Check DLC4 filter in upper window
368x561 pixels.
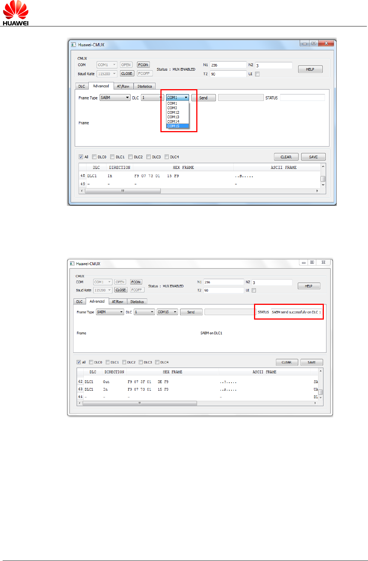pos(167,157)
